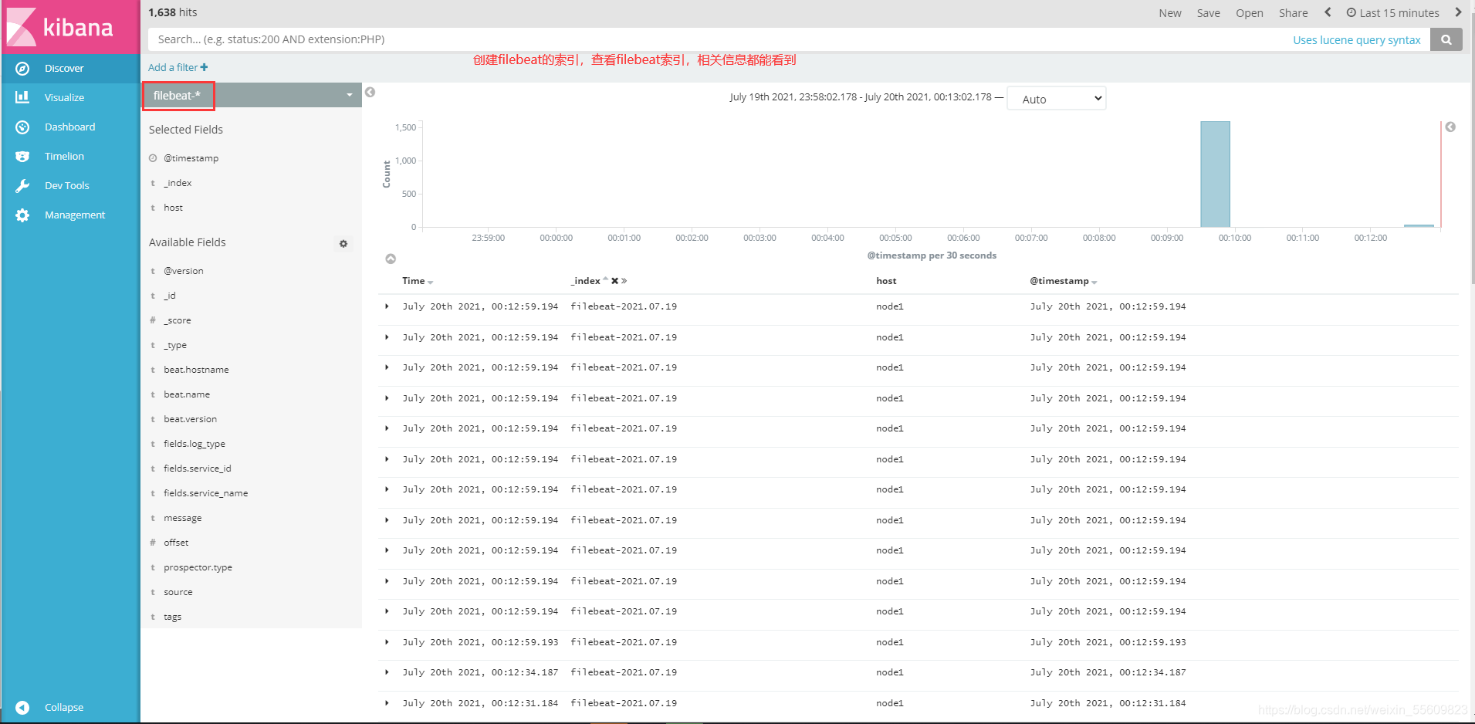Select fields.log_type field
The width and height of the screenshot is (1475, 724).
tap(195, 444)
